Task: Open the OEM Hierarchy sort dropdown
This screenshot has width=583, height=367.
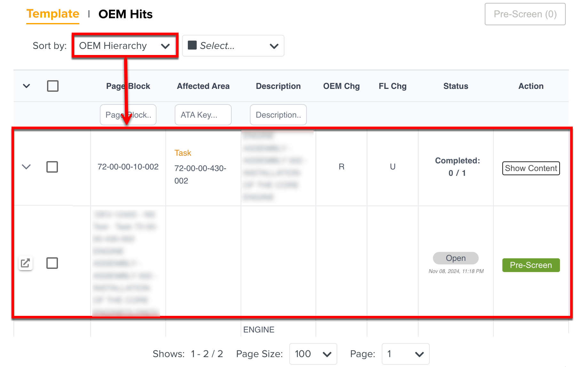Action: [x=125, y=46]
